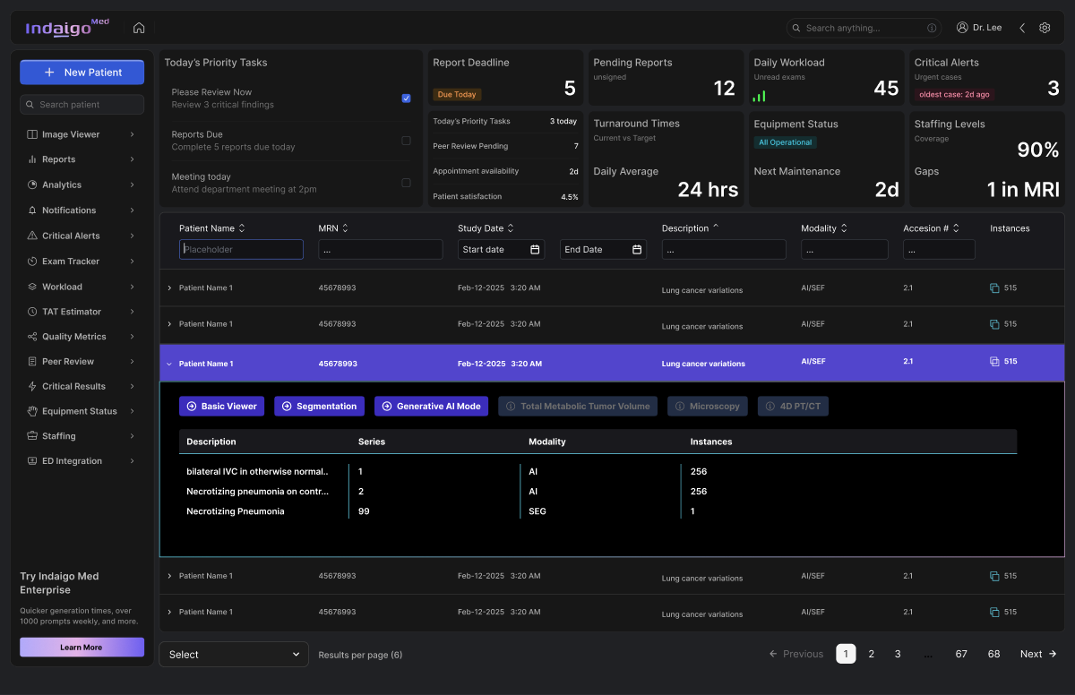This screenshot has width=1075, height=695.
Task: Expand the first Patient Name 1 row
Action: pos(169,288)
